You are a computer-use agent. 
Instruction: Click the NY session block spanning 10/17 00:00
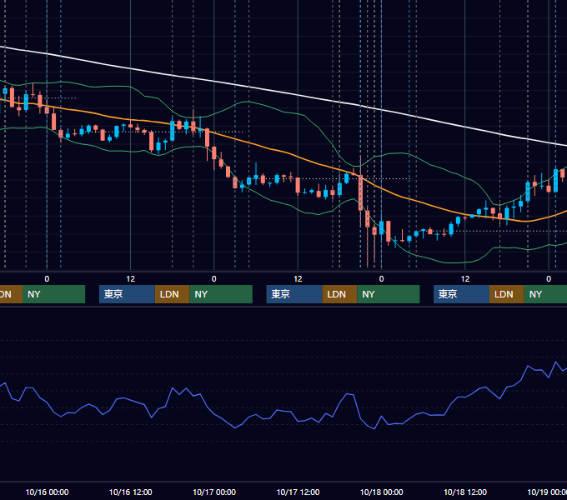[x=221, y=294]
